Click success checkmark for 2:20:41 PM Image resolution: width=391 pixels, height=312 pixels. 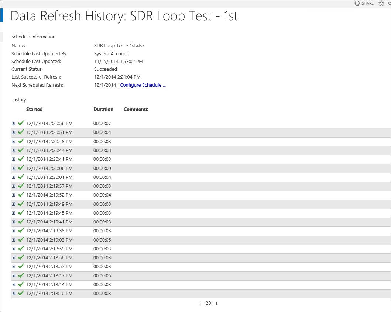(x=21, y=159)
